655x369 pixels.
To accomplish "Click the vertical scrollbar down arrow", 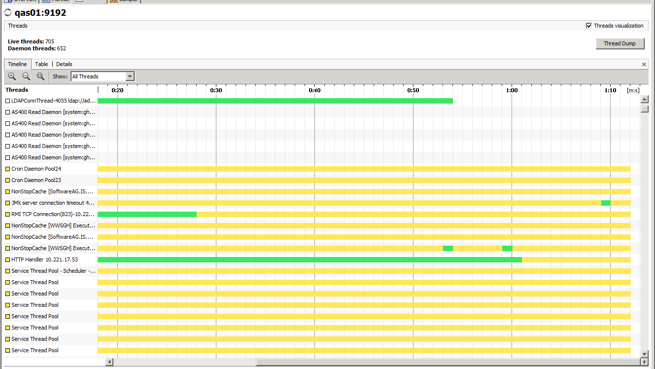I will [x=644, y=354].
